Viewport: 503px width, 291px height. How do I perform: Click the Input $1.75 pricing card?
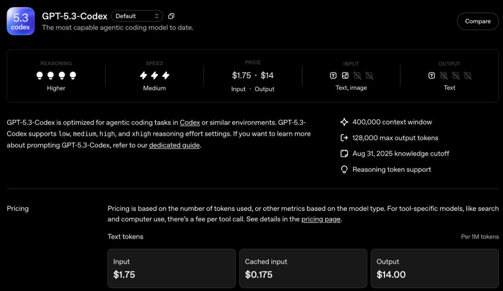pyautogui.click(x=172, y=269)
